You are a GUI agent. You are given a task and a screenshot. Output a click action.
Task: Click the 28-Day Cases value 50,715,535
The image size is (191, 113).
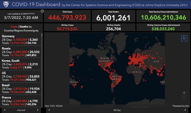67,29
